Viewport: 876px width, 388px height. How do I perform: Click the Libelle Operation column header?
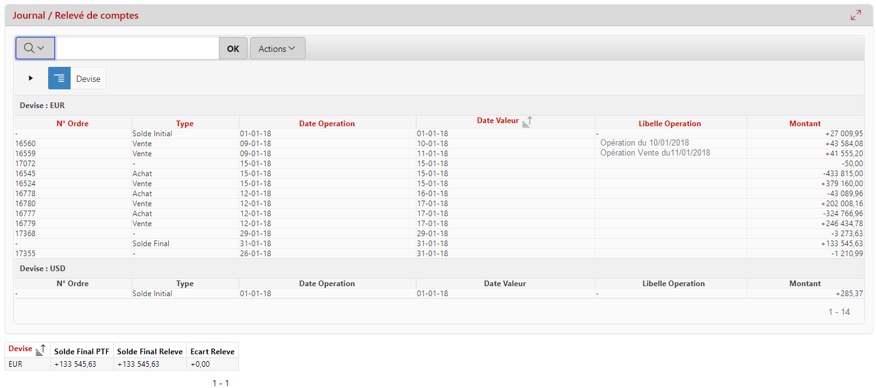[670, 124]
